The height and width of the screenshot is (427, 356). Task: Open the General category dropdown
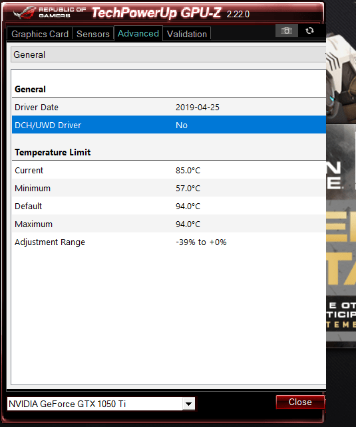point(168,54)
